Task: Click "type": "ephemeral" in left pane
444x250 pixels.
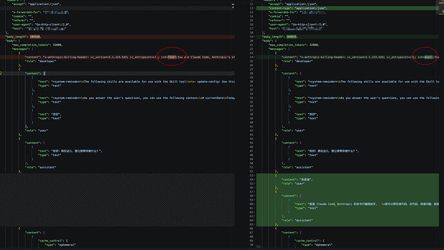Action: click(x=60, y=245)
